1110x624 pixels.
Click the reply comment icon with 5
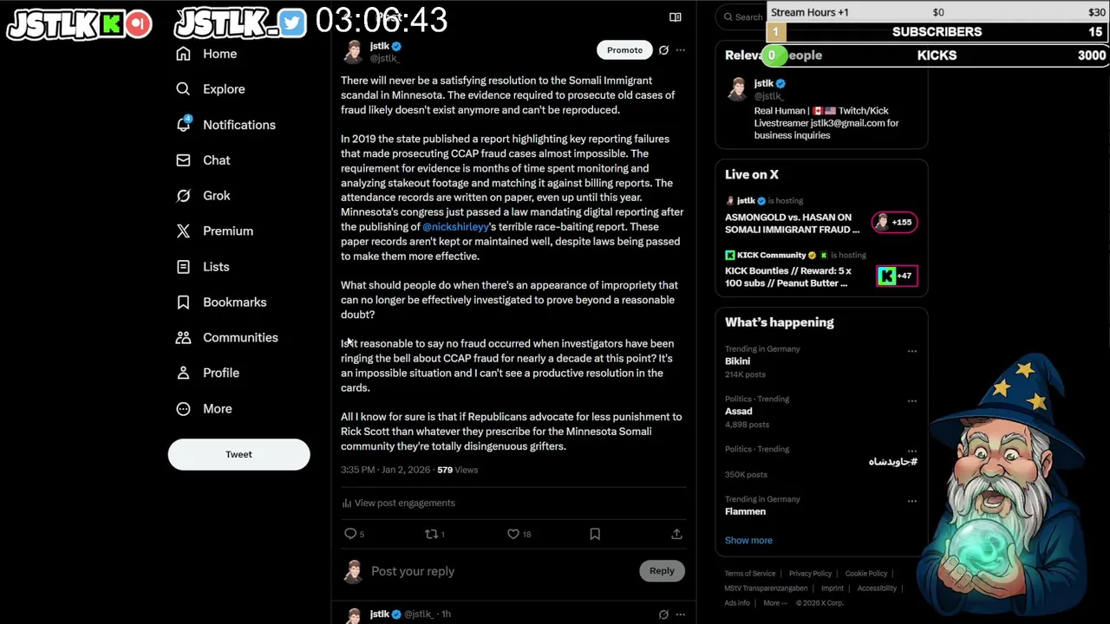(x=350, y=534)
